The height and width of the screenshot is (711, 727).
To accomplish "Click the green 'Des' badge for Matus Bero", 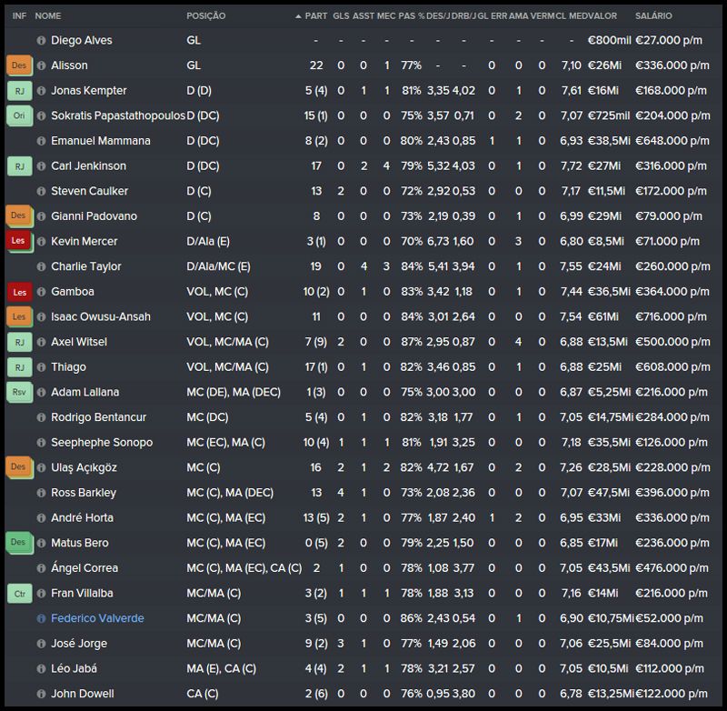I will (x=18, y=543).
